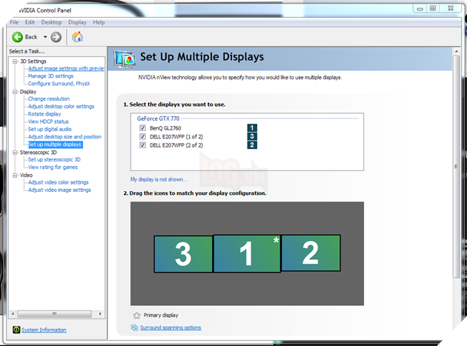Screen dimensions: 467x346
Task: Click the Surround spanning options icon
Action: 134,327
